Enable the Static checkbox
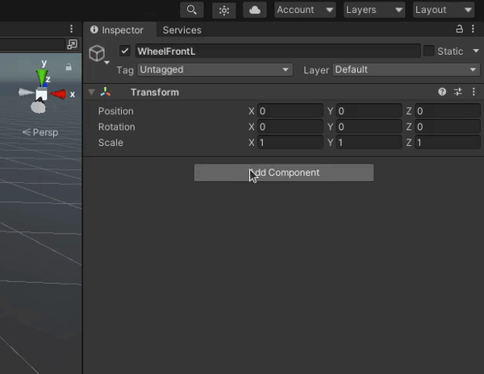The image size is (484, 374). (428, 51)
